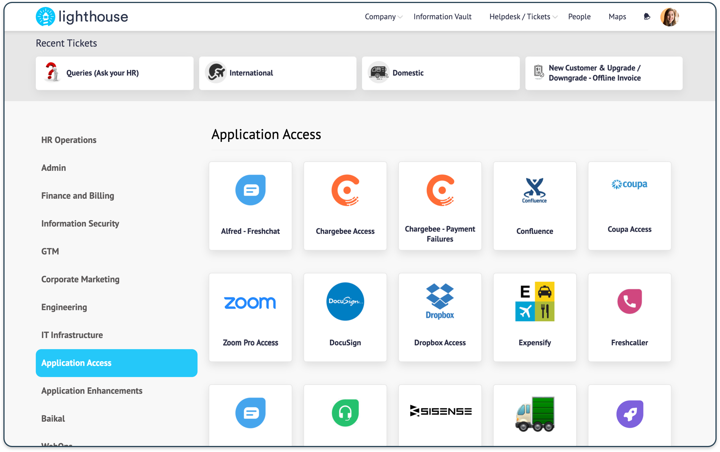
Task: Open the People page
Action: click(579, 17)
